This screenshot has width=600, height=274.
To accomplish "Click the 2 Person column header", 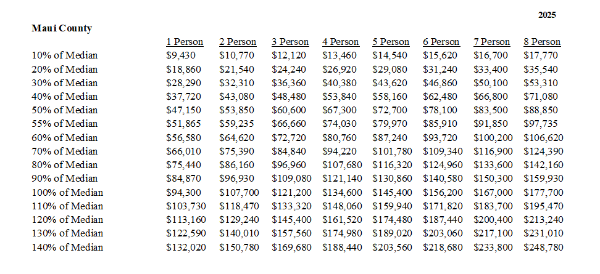I will point(238,42).
